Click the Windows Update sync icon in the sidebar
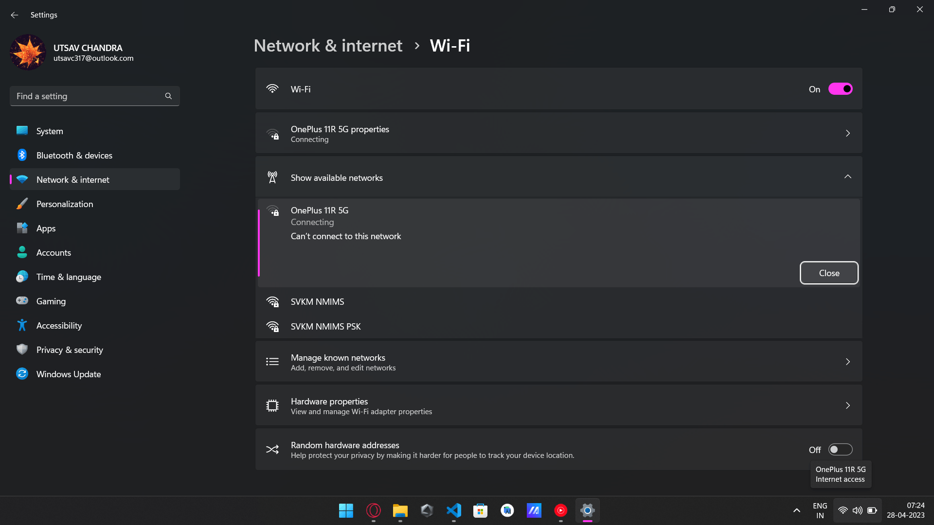Screen dimensions: 934x525 [x=22, y=374]
